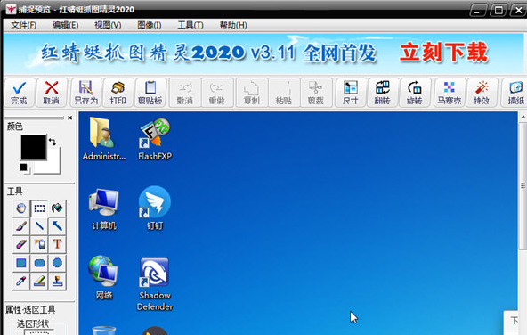Click the 撕纸 torn-paper toolbar icon

click(515, 93)
